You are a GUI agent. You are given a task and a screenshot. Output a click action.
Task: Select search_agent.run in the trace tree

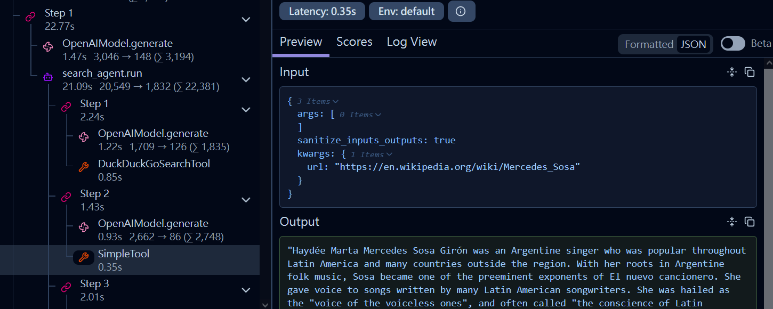click(x=130, y=79)
